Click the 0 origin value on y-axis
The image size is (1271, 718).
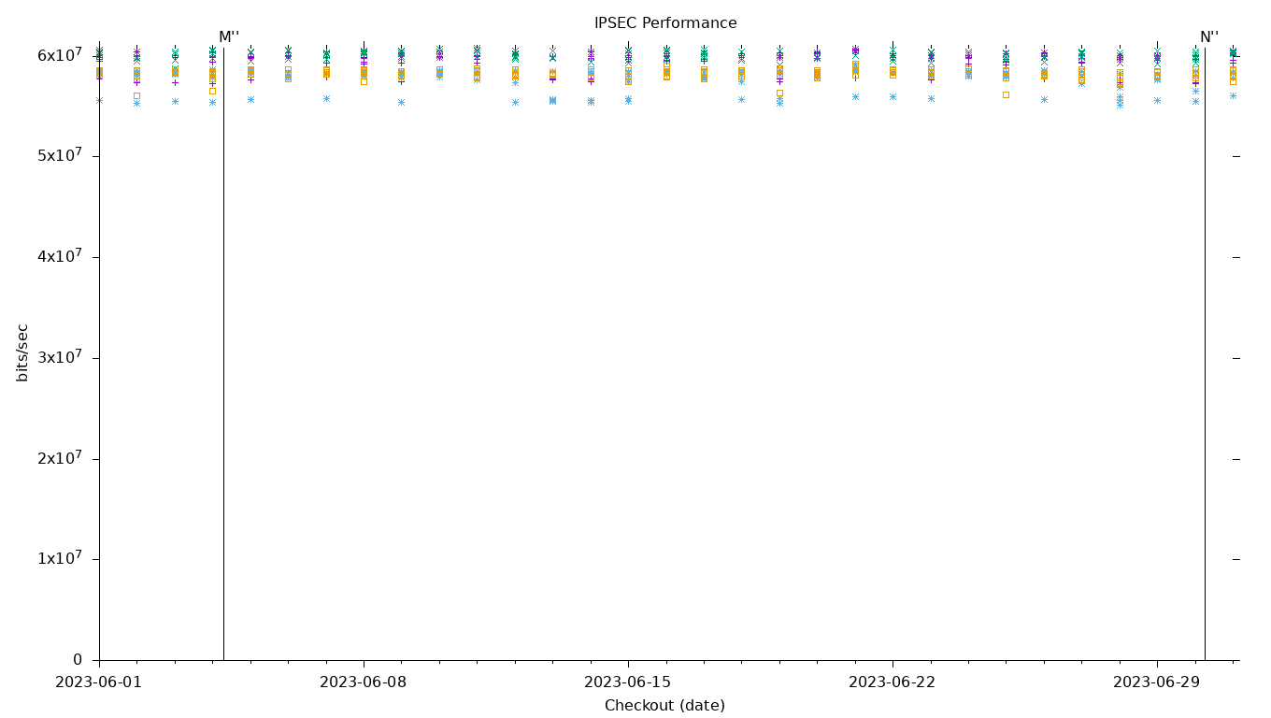(79, 660)
